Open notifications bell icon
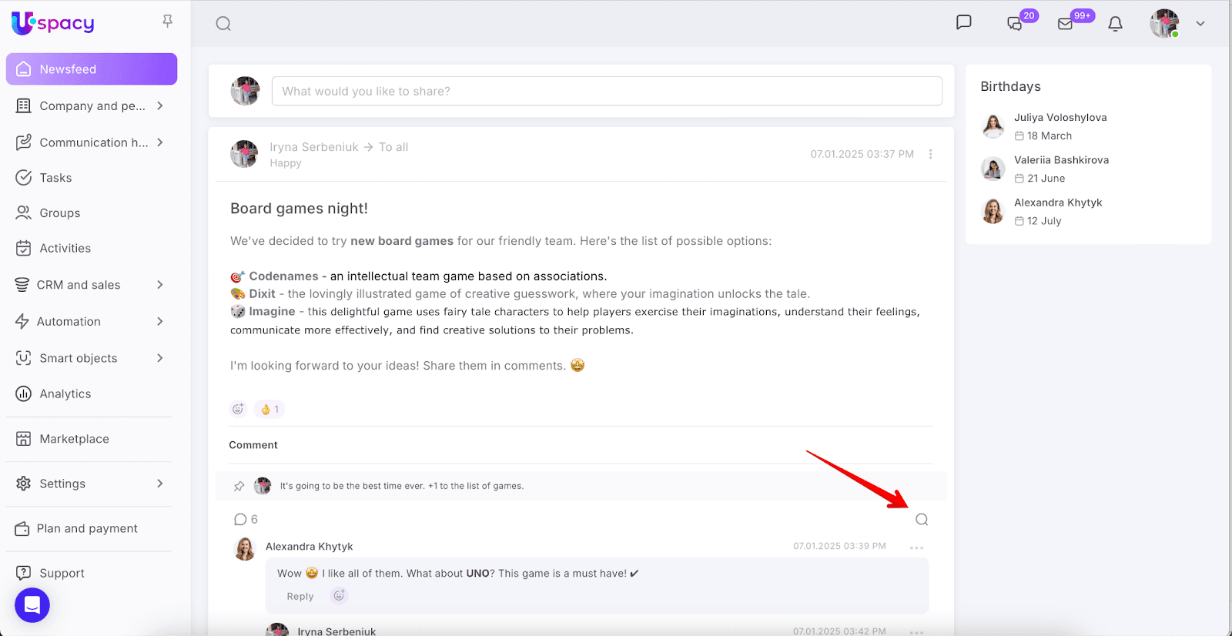This screenshot has height=636, width=1232. coord(1115,24)
